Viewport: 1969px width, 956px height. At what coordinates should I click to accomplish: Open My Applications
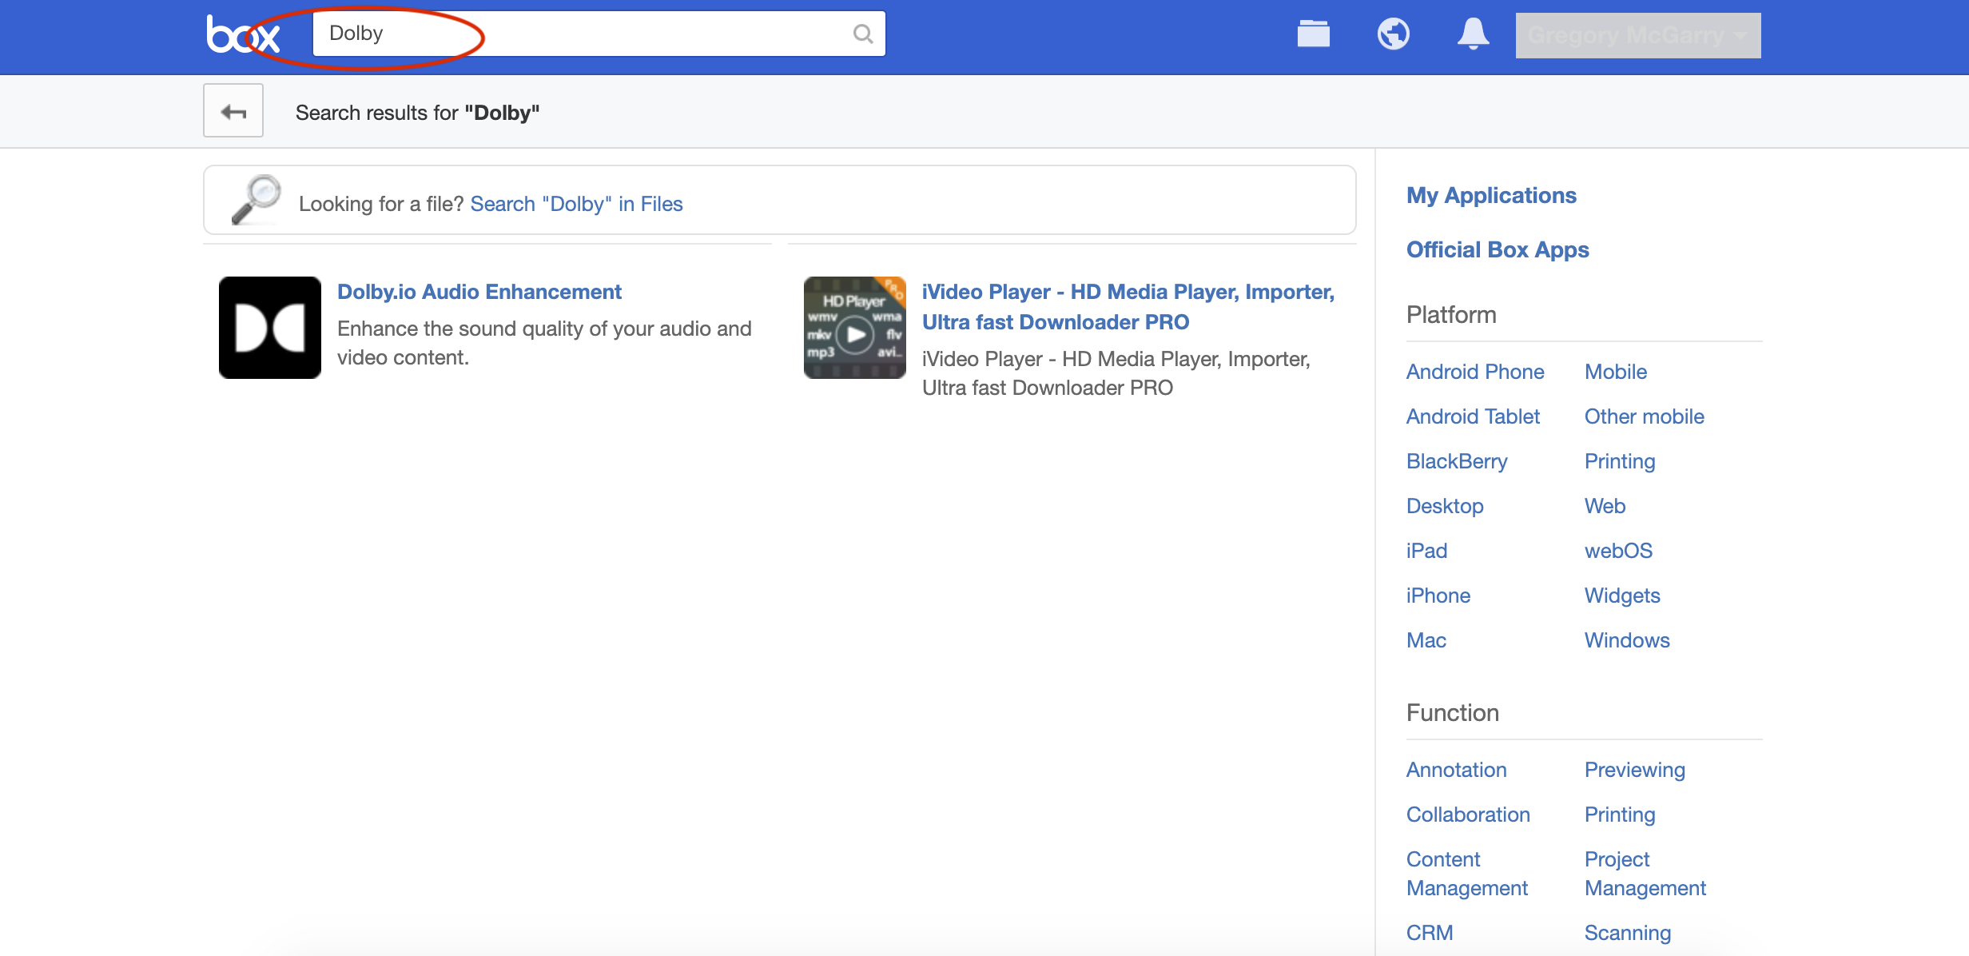pos(1491,195)
